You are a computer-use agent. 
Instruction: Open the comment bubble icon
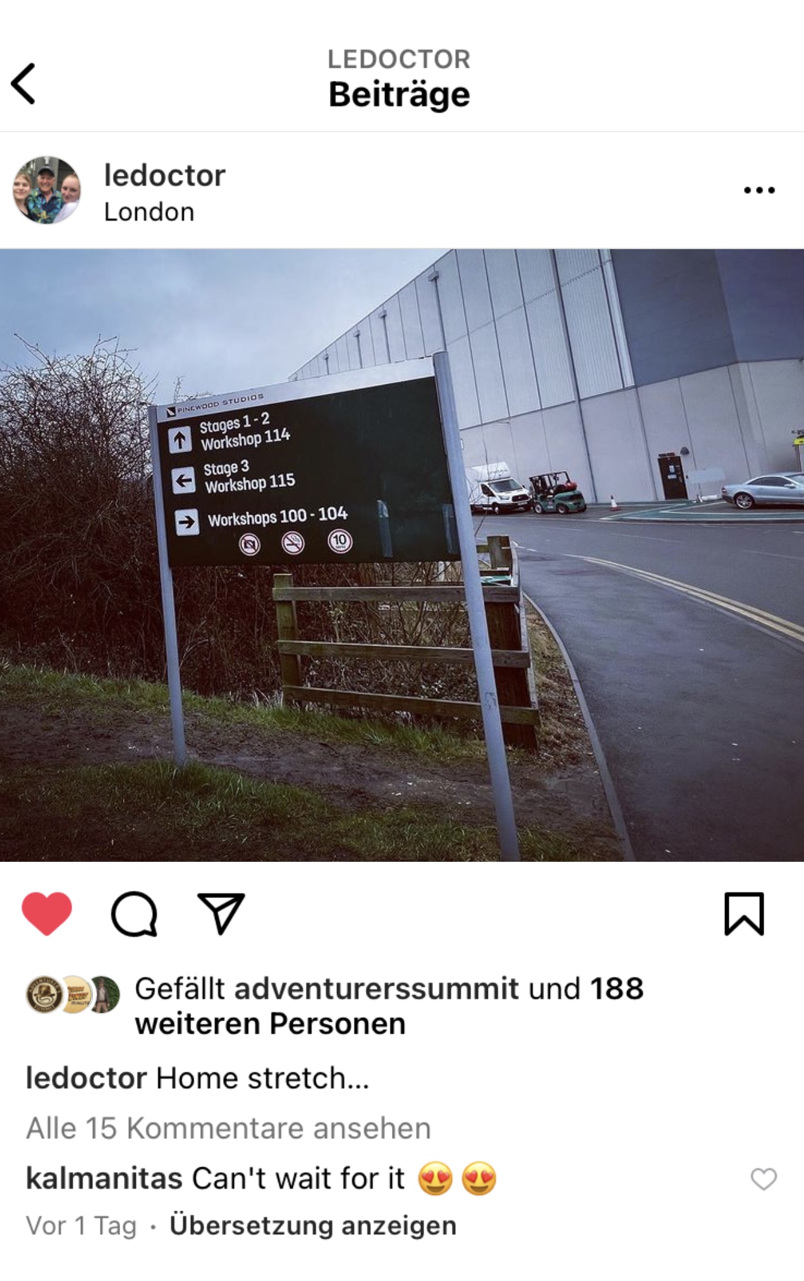134,914
